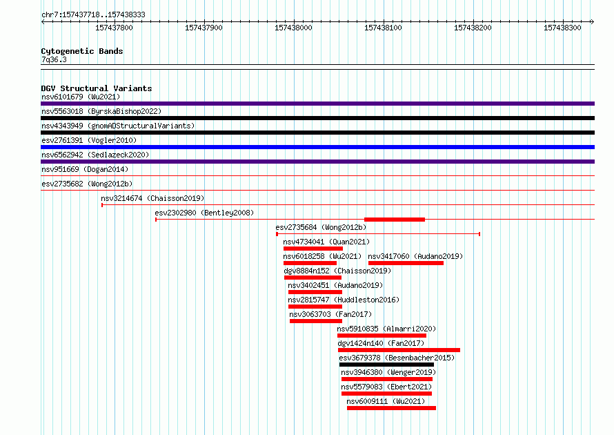The width and height of the screenshot is (614, 435).
Task: Click the Cytogenetic Bands track title
Action: [x=82, y=51]
